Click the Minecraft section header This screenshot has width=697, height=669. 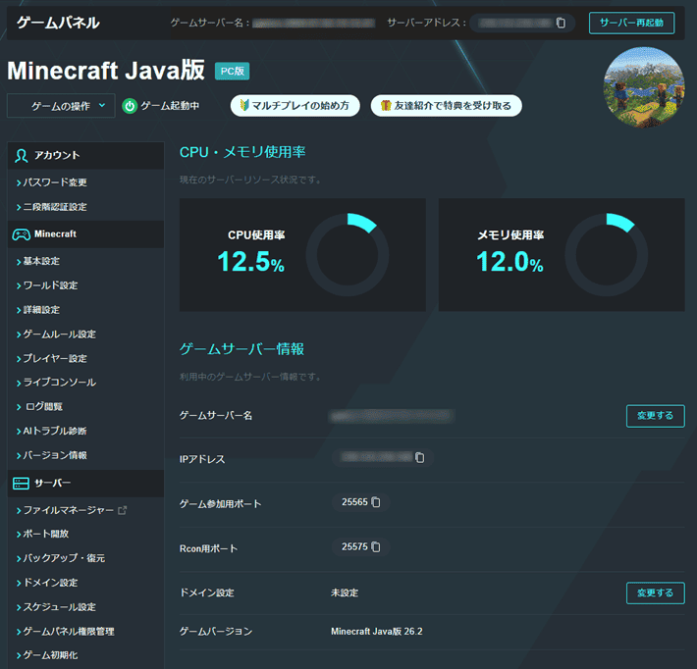tap(85, 234)
